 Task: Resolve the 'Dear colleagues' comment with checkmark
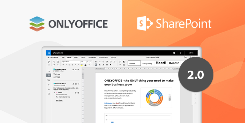[78, 84]
